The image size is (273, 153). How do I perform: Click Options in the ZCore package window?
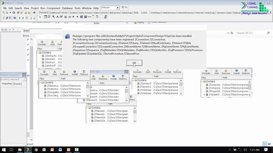pos(84,73)
